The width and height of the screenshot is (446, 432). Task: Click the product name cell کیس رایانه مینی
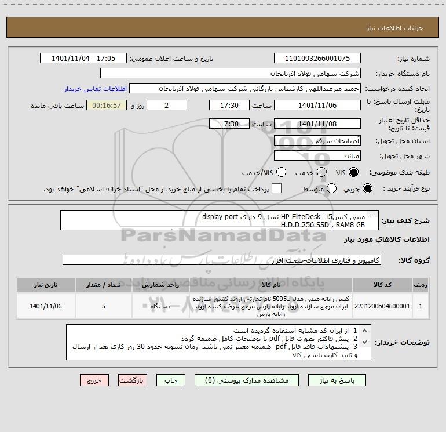pos(271,306)
